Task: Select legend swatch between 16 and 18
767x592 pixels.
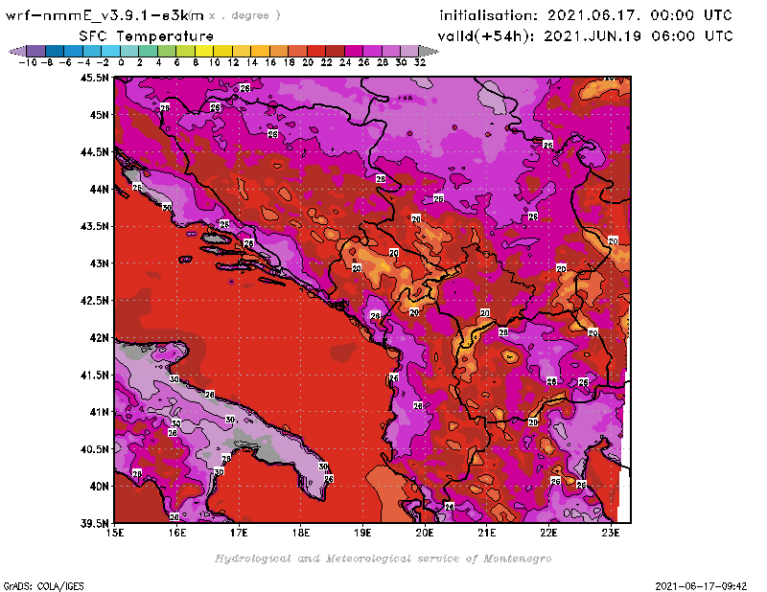Action: 279,51
